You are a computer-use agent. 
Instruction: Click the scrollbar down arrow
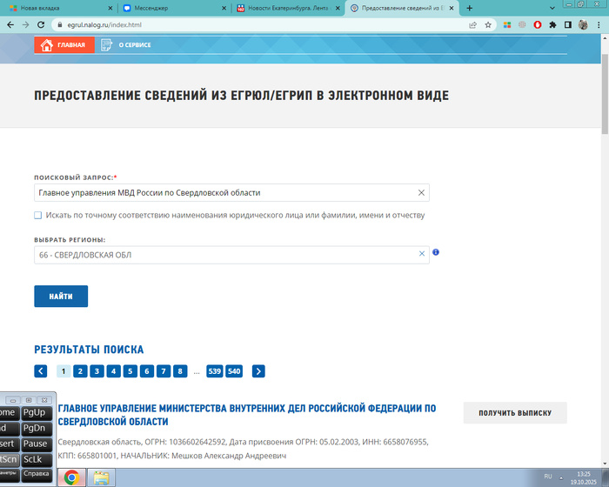tap(605, 464)
